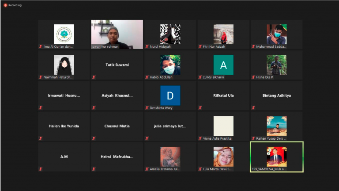The height and width of the screenshot is (191, 339).
Task: Click muted mic icon on Rifkatul Ula tile
Action: pyautogui.click(x=200, y=107)
